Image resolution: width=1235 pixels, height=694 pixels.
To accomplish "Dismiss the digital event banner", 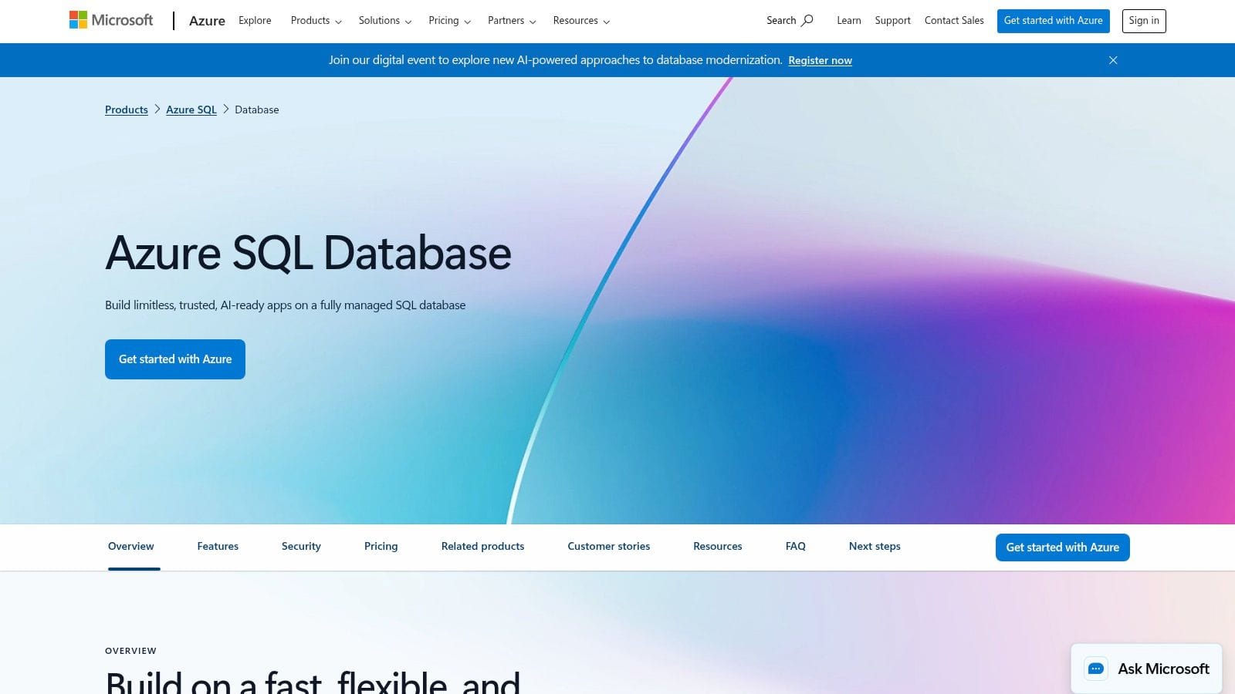I will click(x=1113, y=59).
